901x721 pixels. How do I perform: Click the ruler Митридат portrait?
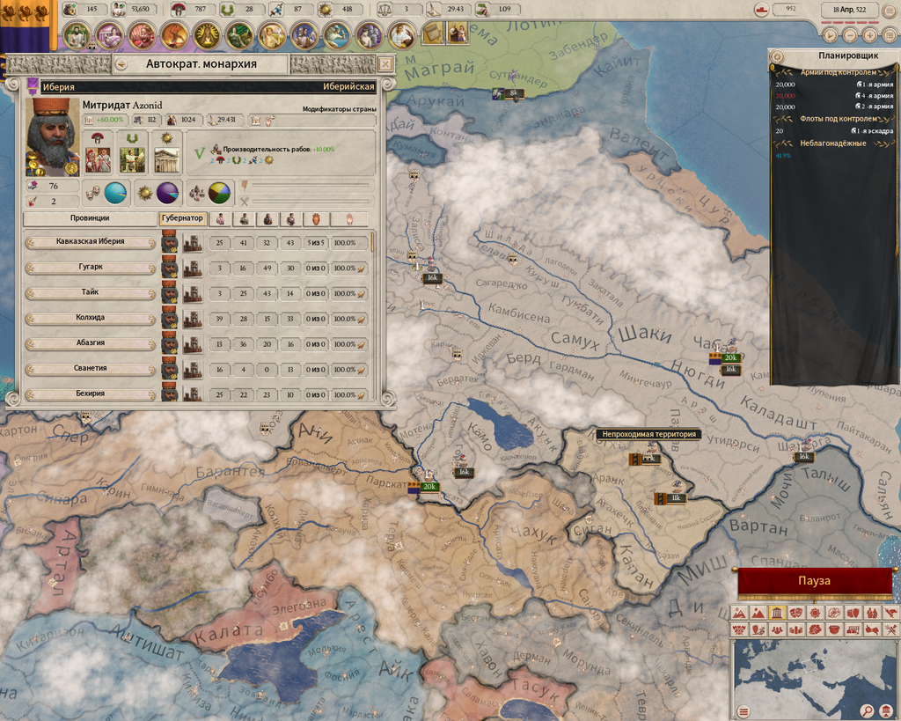[x=52, y=136]
